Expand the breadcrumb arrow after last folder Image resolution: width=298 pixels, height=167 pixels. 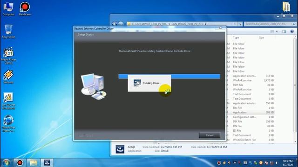(x=205, y=24)
